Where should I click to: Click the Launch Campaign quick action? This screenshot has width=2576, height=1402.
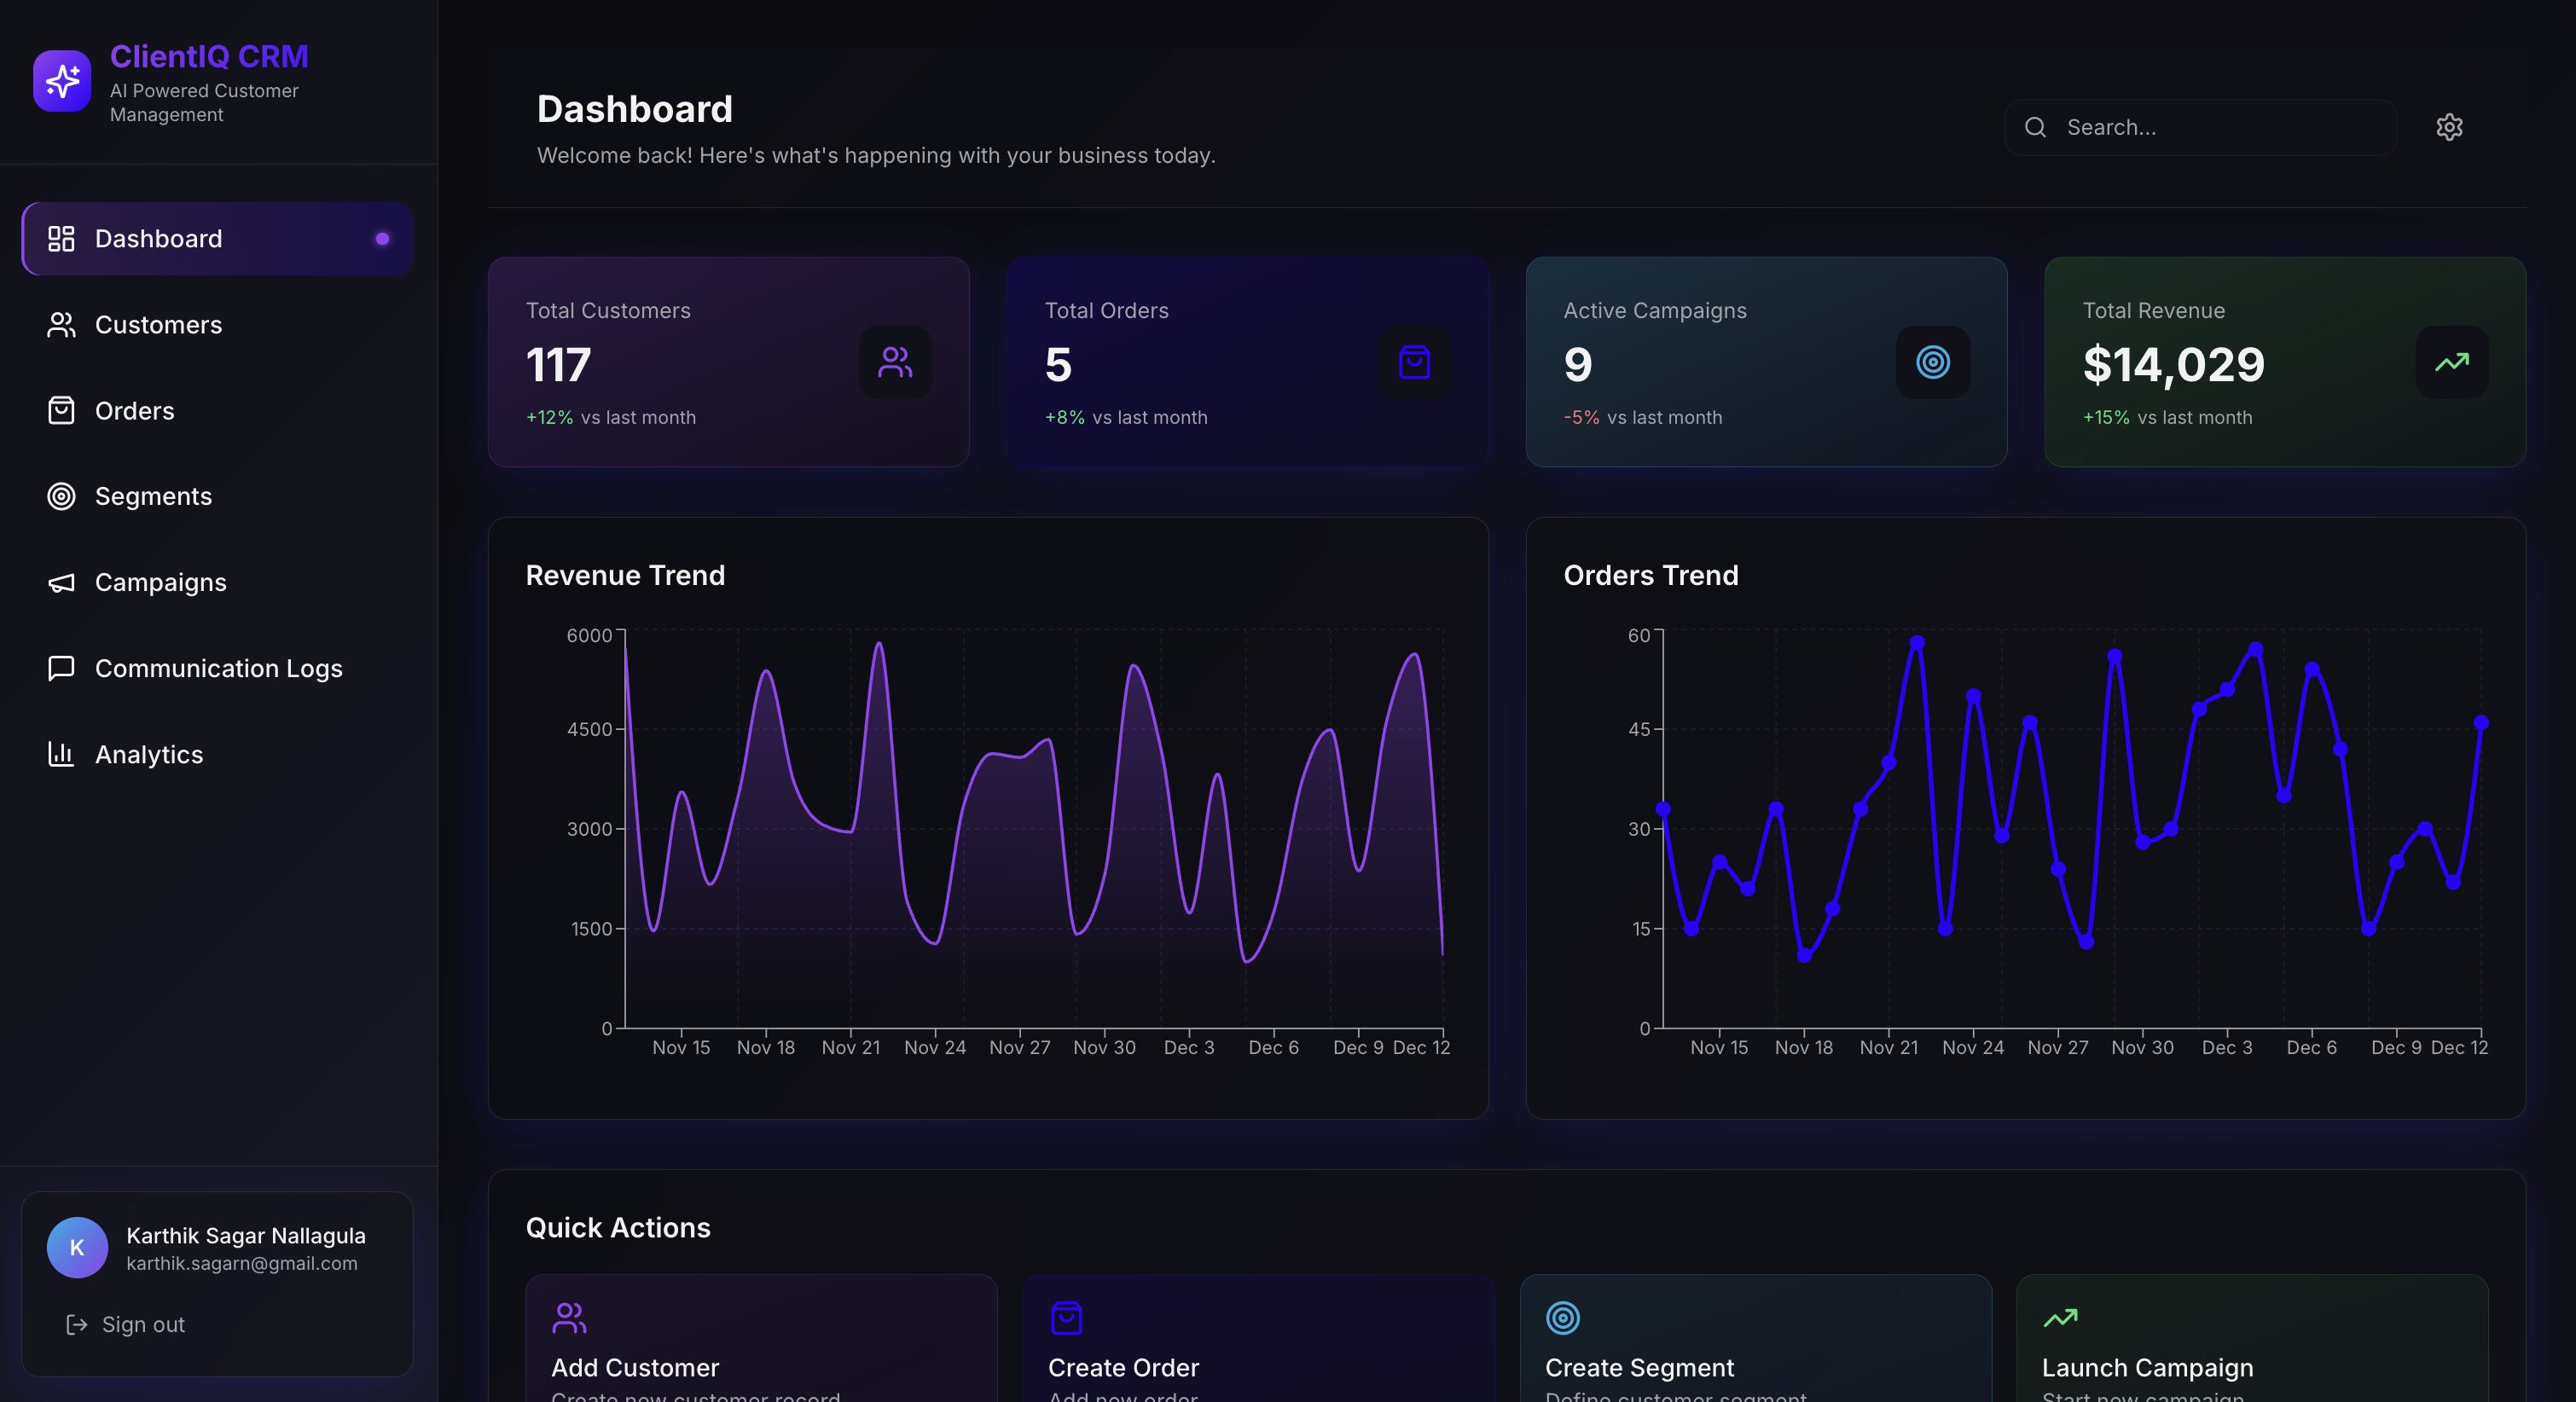coord(2252,1338)
